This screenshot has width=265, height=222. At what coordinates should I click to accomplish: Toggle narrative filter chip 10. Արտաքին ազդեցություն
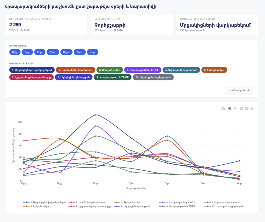[x=153, y=77]
